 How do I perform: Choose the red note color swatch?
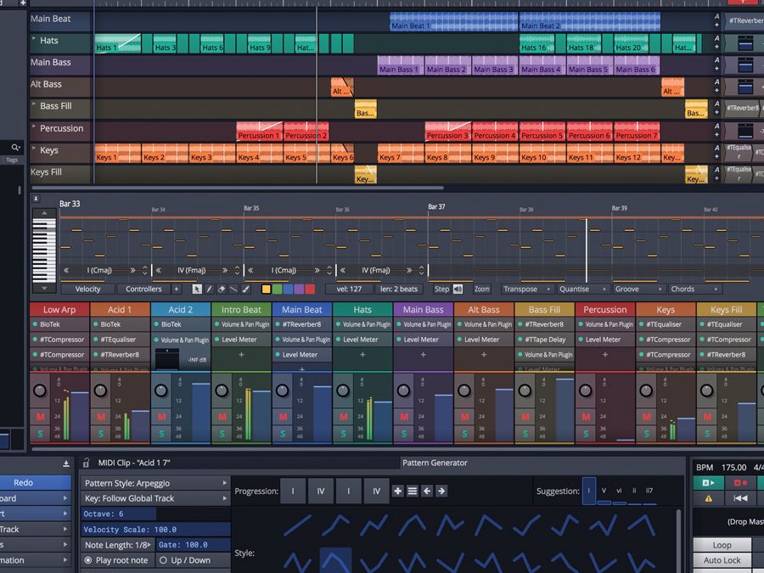tap(310, 289)
